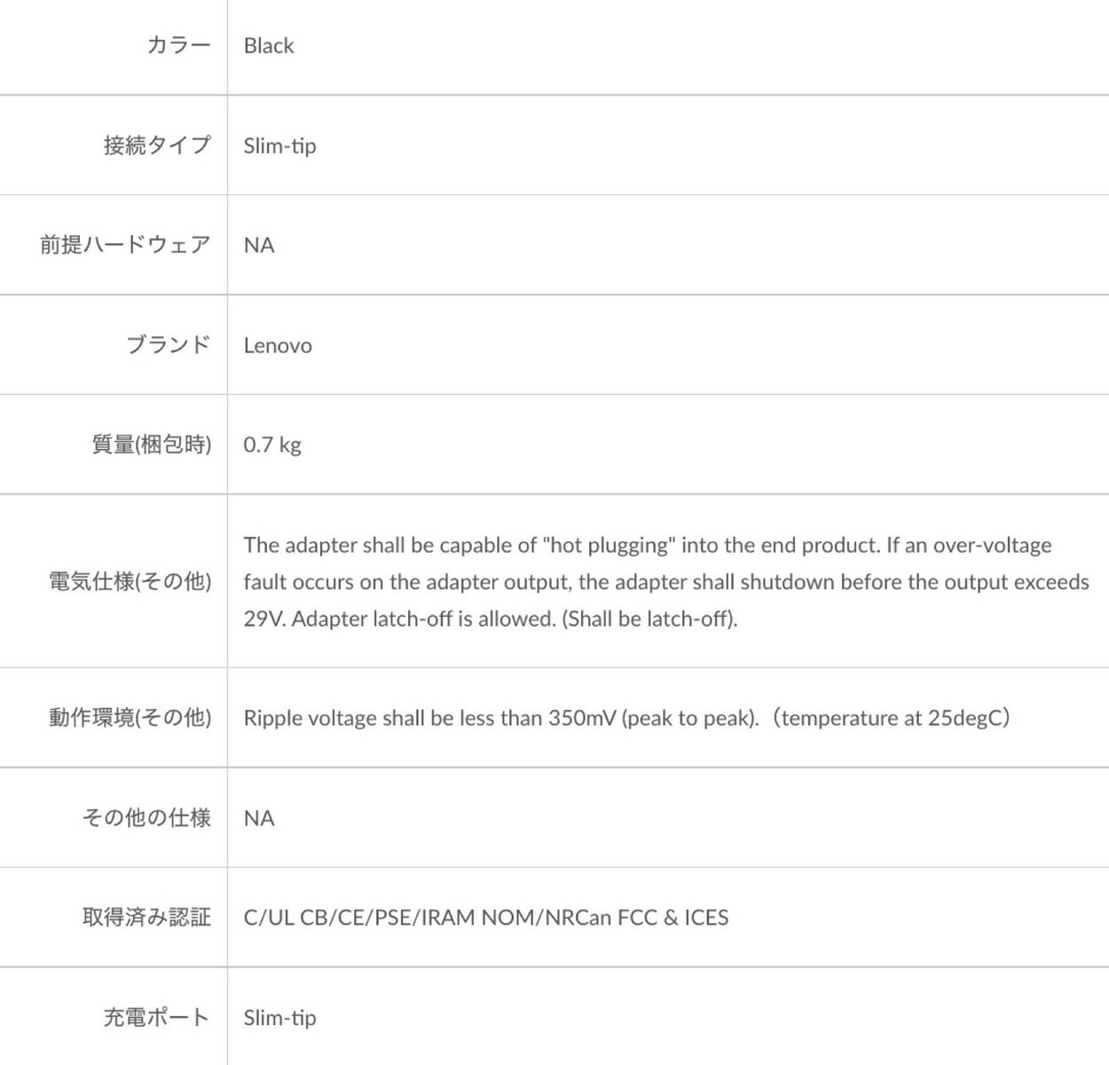Select the Black color value
Image resolution: width=1109 pixels, height=1065 pixels.
[x=269, y=46]
